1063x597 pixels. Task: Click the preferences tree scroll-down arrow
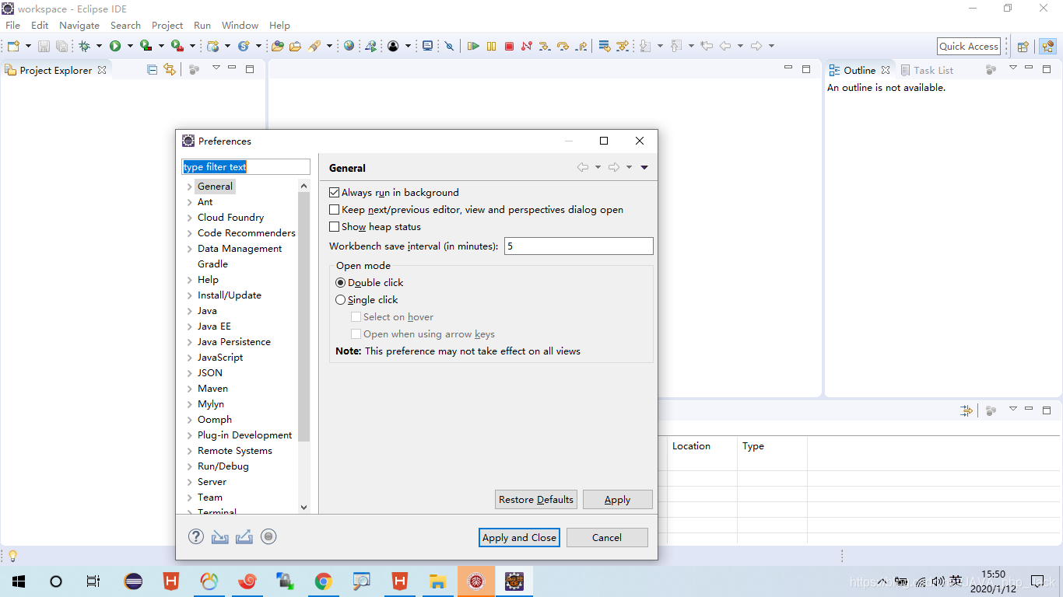(303, 508)
